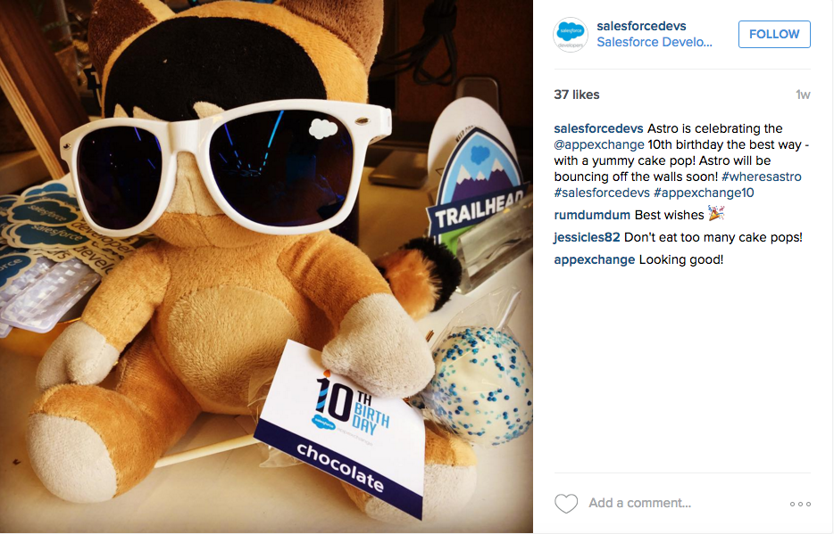The height and width of the screenshot is (534, 834).
Task: Click the 1w post timestamp
Action: (x=803, y=95)
